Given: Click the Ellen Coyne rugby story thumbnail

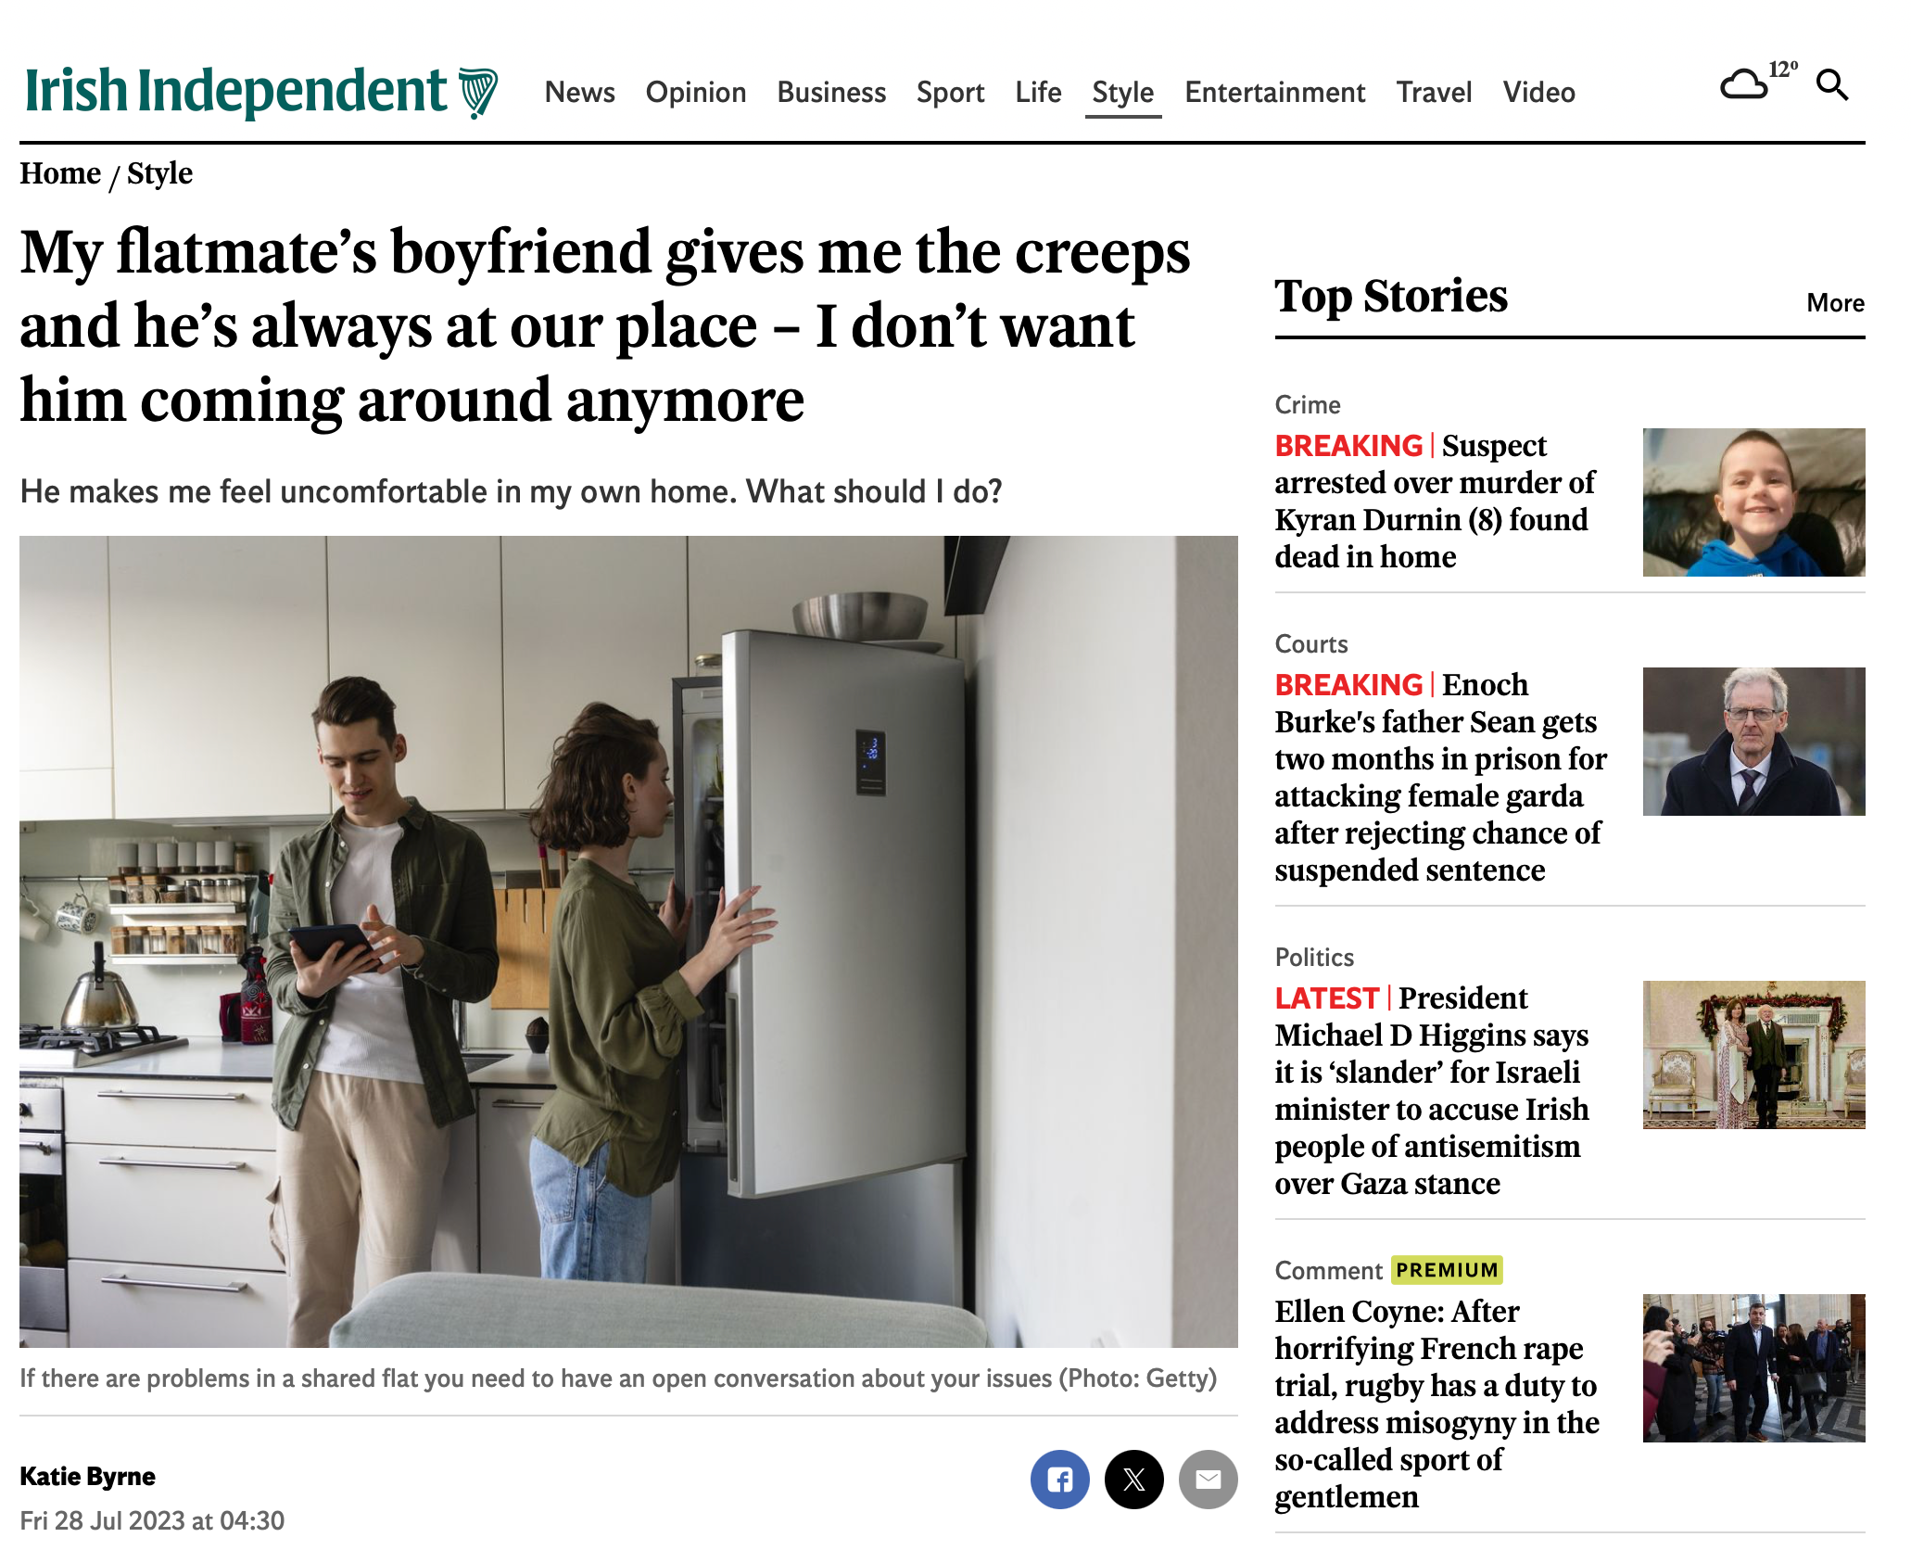Looking at the screenshot, I should click(x=1753, y=1368).
